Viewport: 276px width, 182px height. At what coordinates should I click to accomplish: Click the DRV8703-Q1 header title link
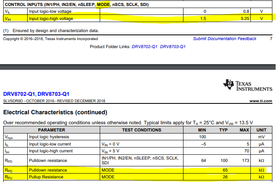point(53,94)
